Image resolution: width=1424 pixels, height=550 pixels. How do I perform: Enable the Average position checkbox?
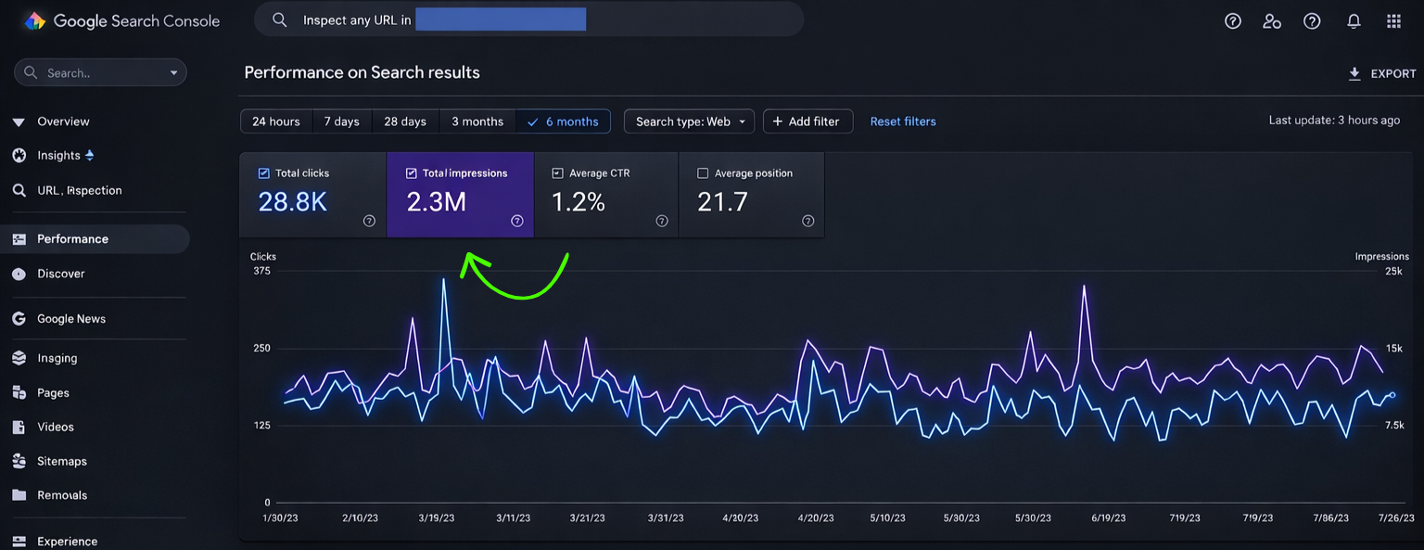703,173
